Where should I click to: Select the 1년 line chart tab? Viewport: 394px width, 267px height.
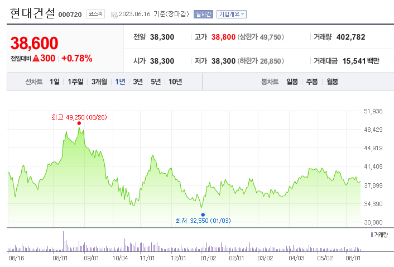tap(120, 82)
